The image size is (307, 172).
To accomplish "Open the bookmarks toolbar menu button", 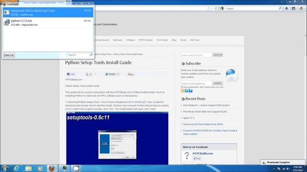I will pos(294,9).
